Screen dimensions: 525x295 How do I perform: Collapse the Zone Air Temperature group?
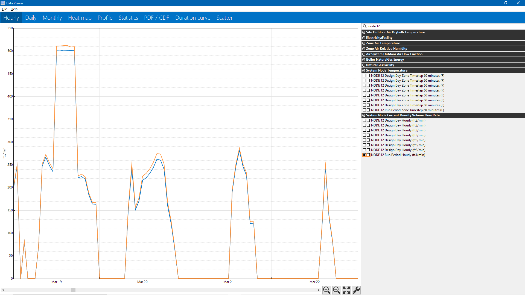(364, 43)
